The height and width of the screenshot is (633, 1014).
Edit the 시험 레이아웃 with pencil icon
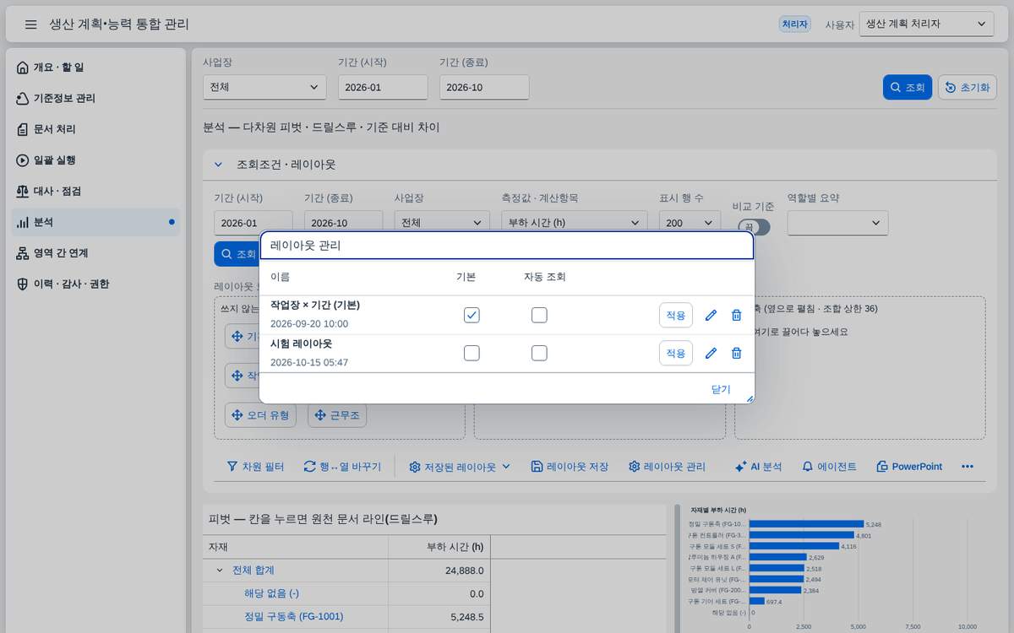point(711,353)
